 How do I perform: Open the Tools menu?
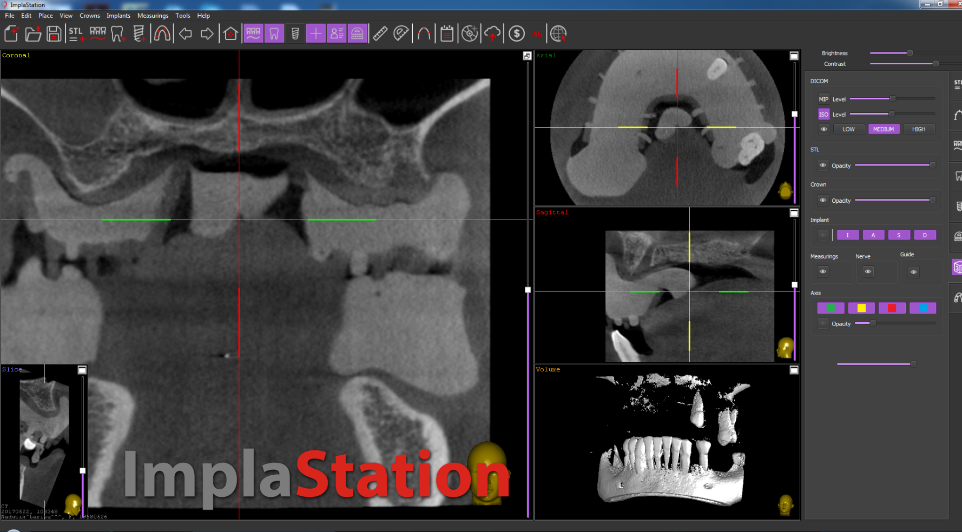click(183, 16)
